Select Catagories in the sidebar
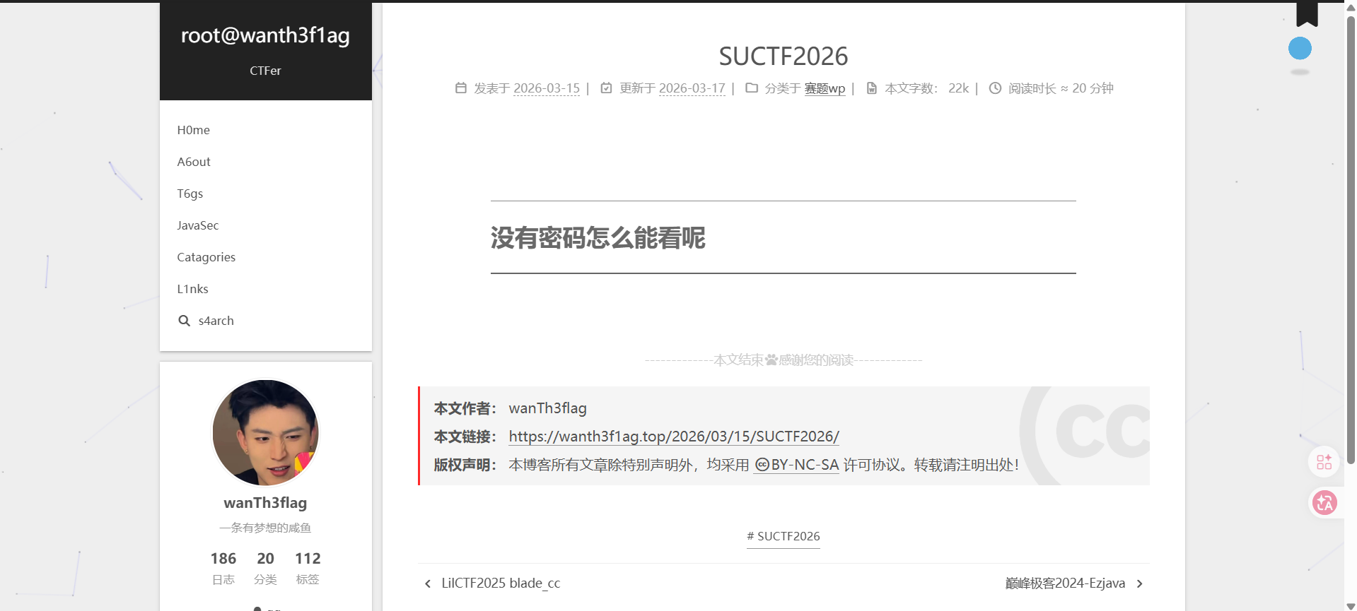1357x611 pixels. tap(206, 257)
